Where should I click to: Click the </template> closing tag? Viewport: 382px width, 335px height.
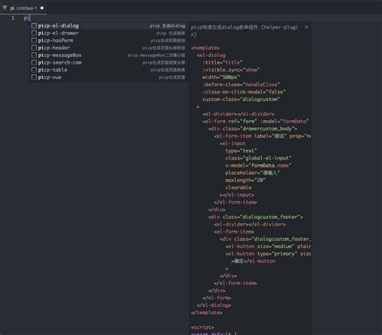206,312
